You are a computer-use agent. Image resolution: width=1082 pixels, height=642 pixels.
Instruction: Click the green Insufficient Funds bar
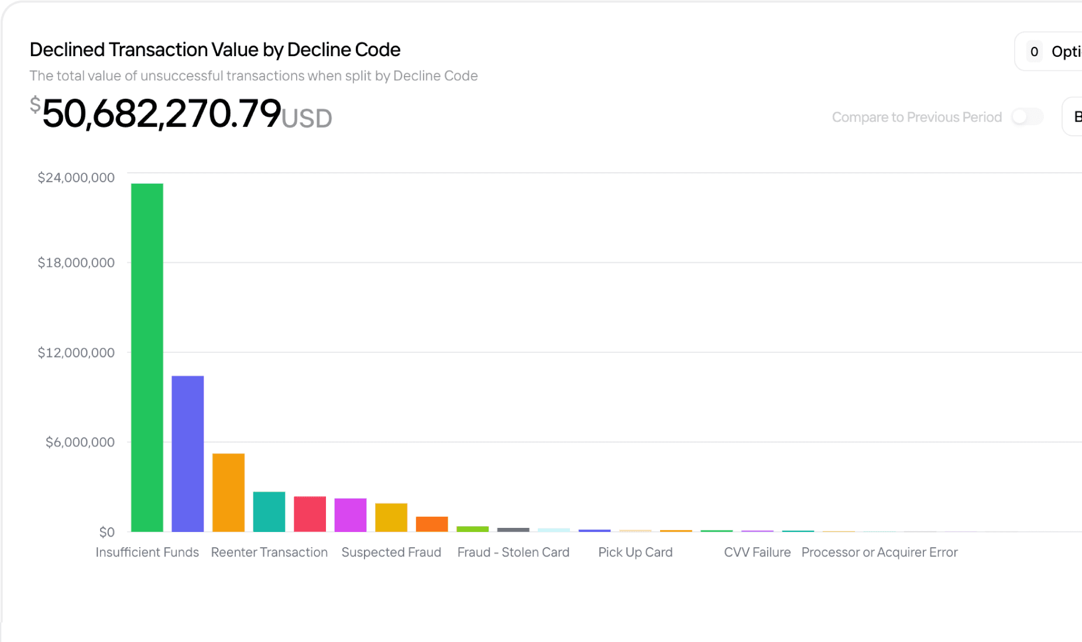click(x=147, y=358)
